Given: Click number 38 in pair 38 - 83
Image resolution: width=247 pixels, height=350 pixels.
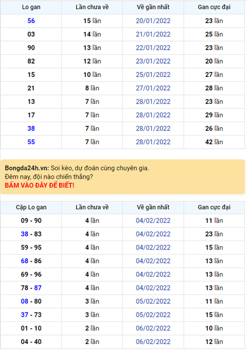Looking at the screenshot, I should click(25, 234).
